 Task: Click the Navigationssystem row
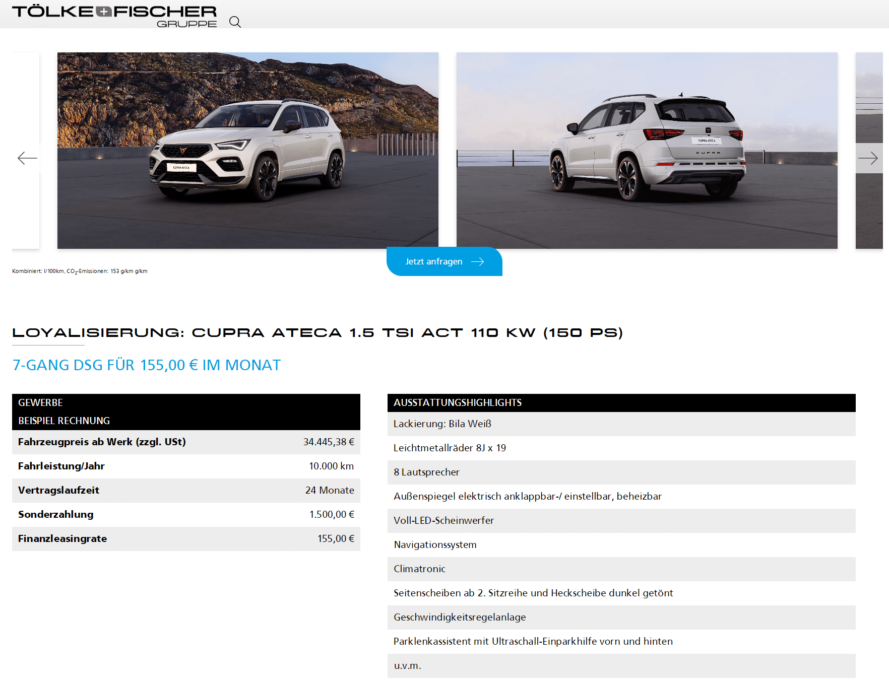coord(621,544)
